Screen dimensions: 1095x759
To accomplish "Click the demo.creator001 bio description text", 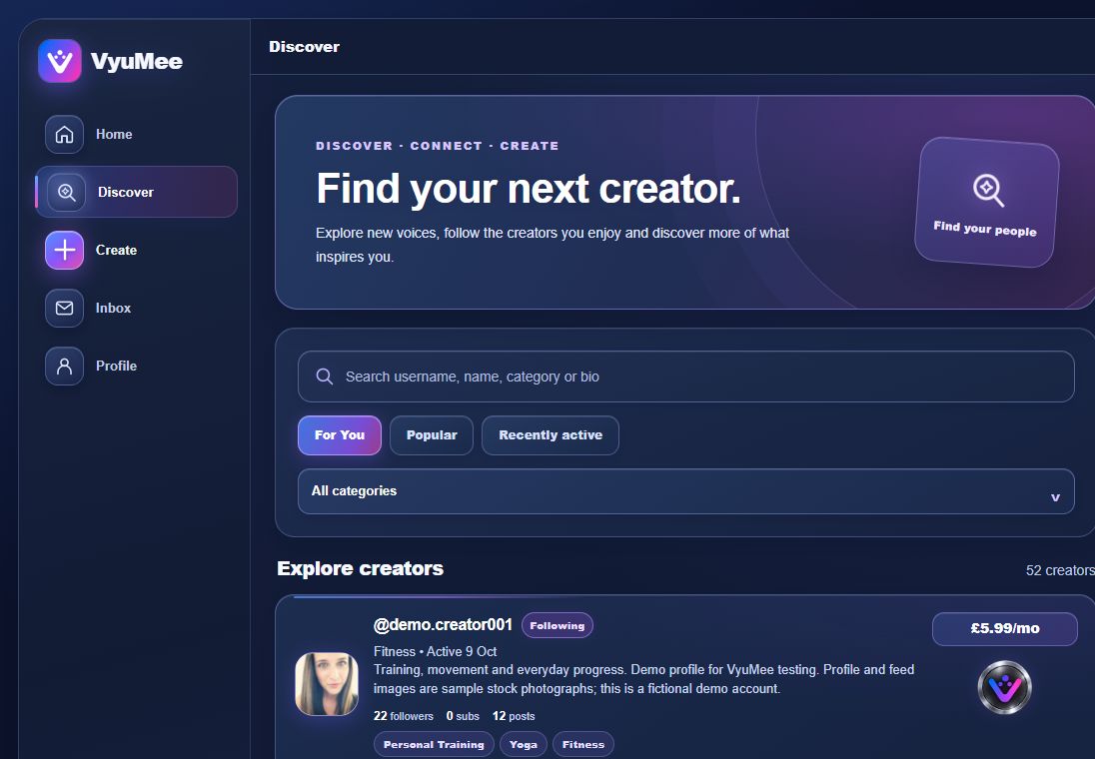I will 643,679.
